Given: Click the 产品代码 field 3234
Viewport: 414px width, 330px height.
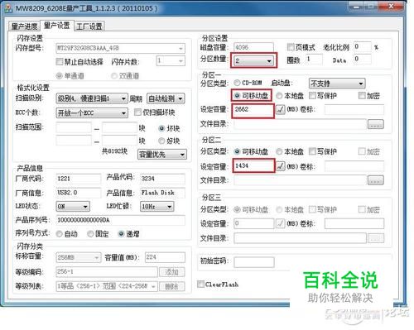Looking at the screenshot, I should coord(162,179).
